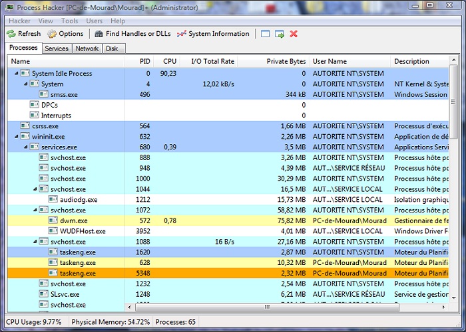Select the Processes tab
Viewport: 466px width, 332px height.
(x=23, y=48)
